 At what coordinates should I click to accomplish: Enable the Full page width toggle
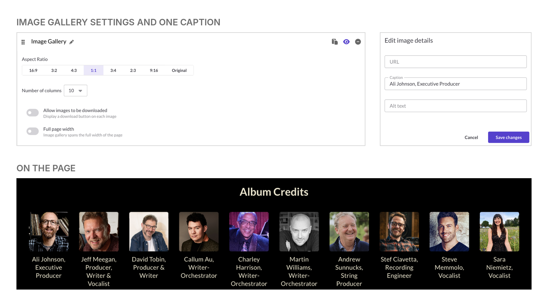click(33, 131)
